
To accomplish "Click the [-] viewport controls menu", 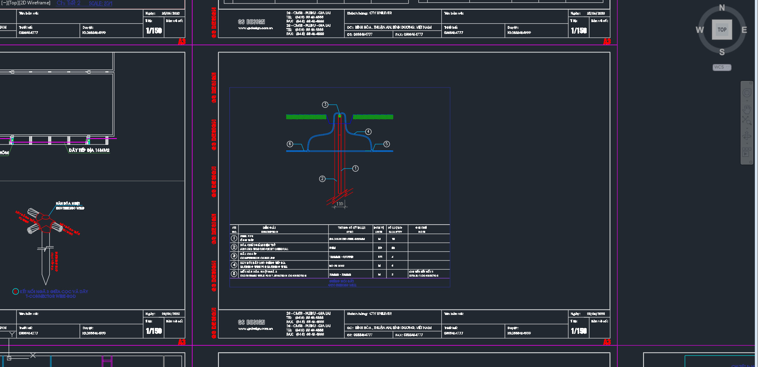I will coord(4,3).
